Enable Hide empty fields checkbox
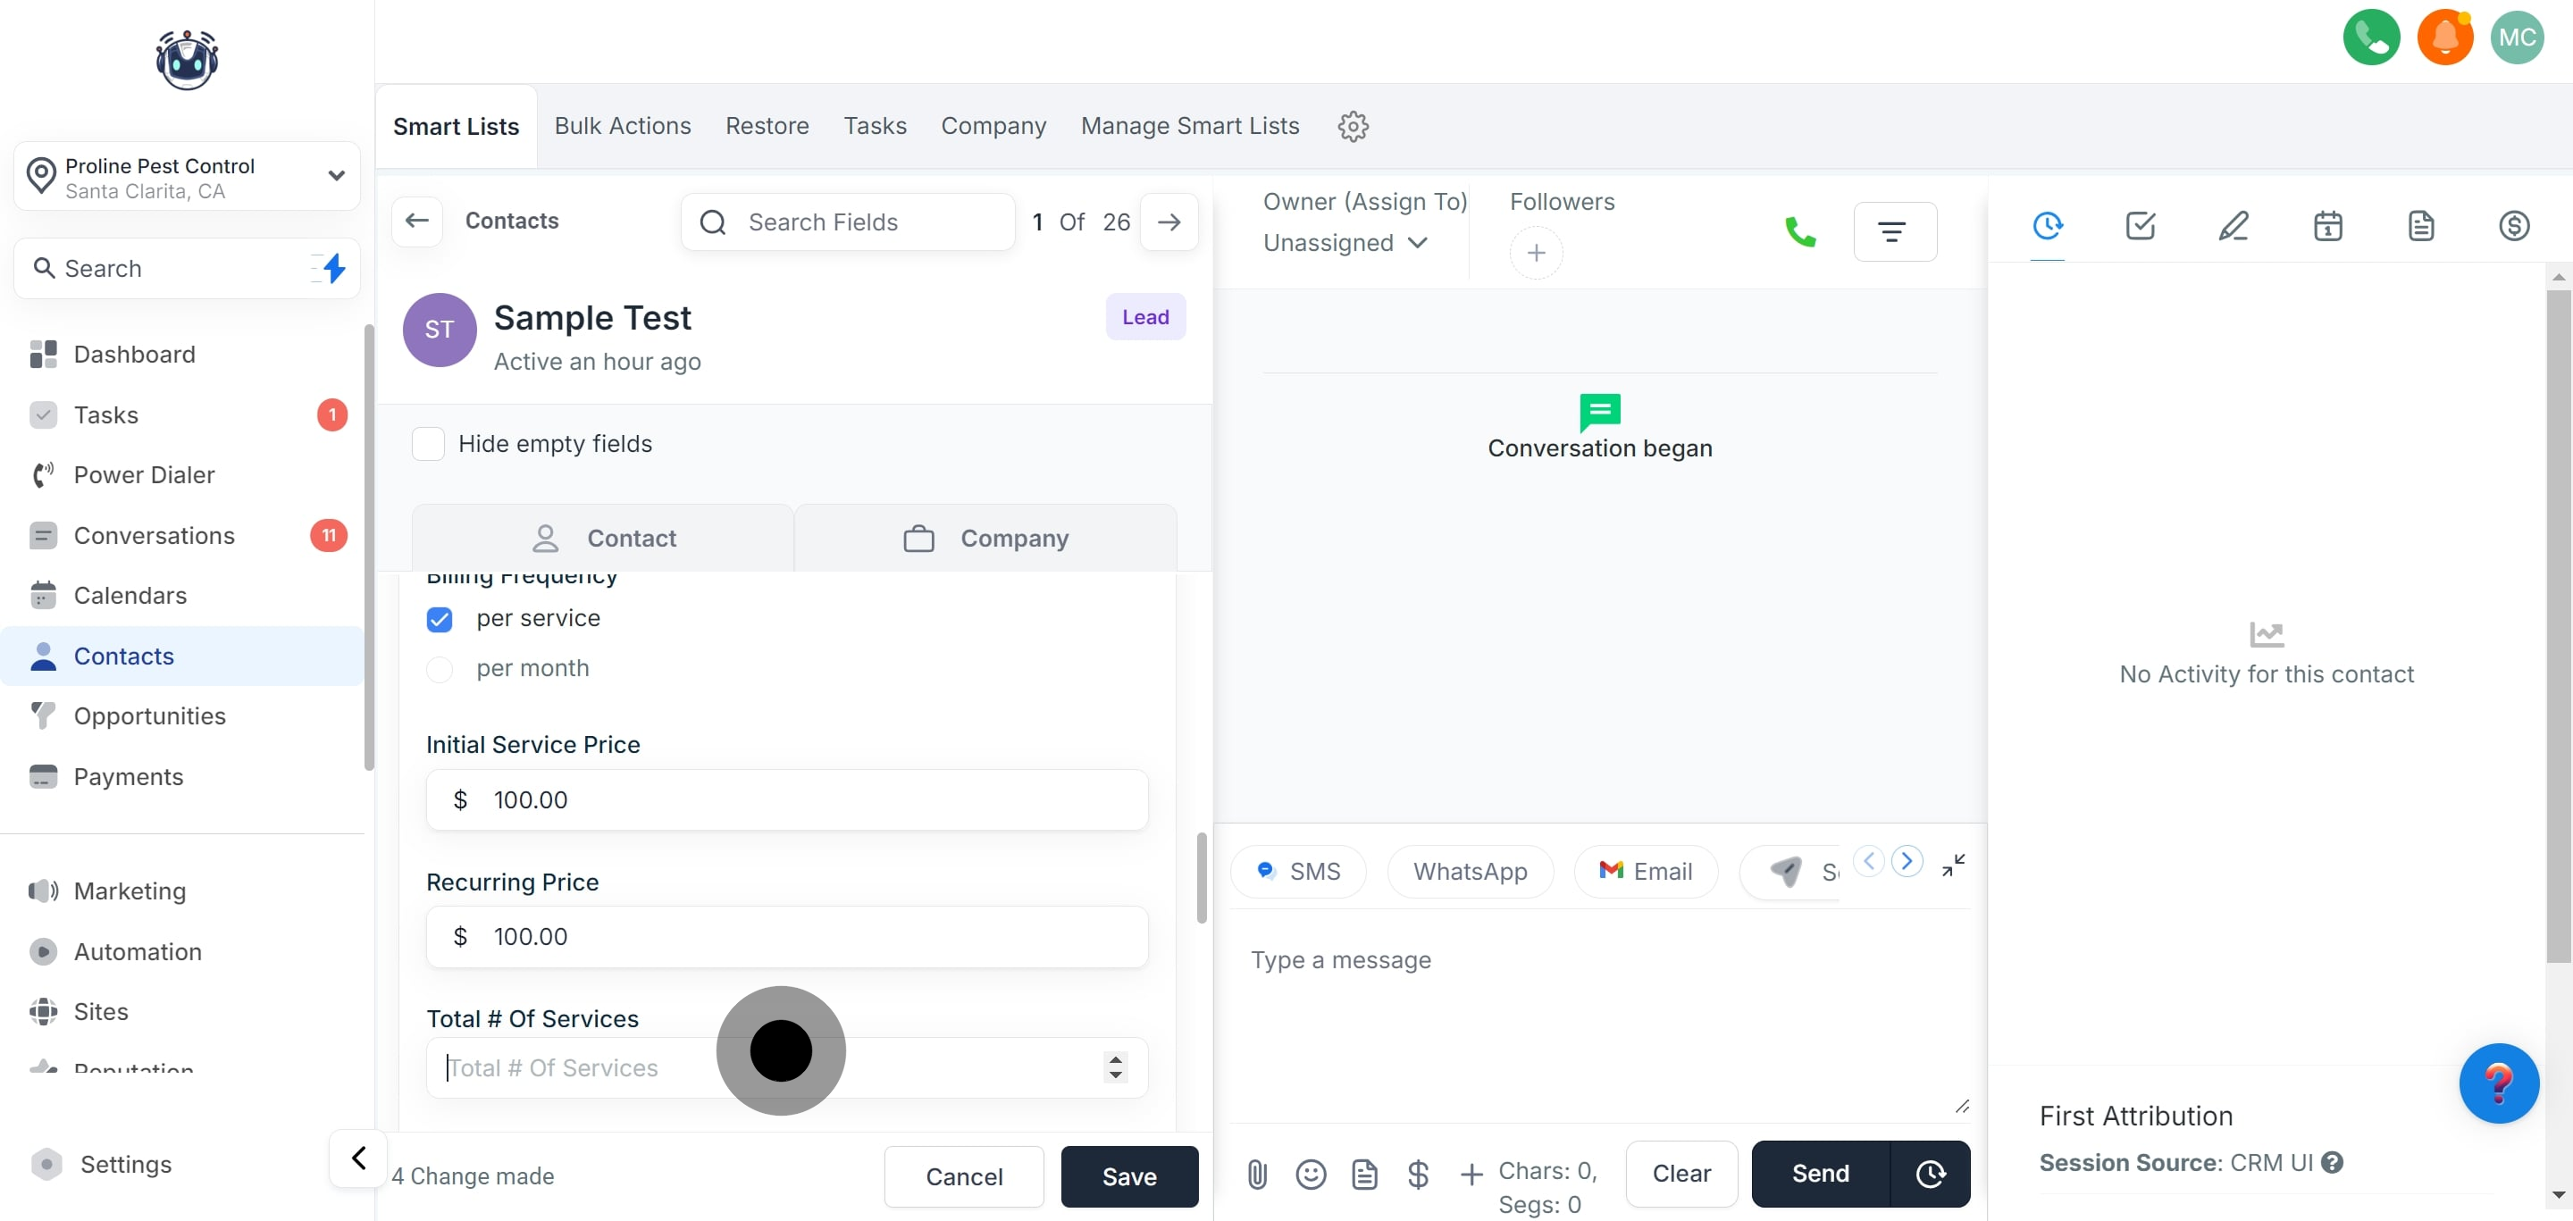This screenshot has width=2573, height=1221. point(429,443)
